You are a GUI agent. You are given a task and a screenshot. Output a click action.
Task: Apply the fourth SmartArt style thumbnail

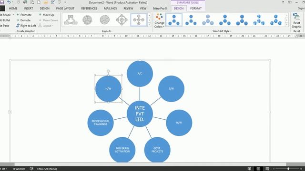225,20
